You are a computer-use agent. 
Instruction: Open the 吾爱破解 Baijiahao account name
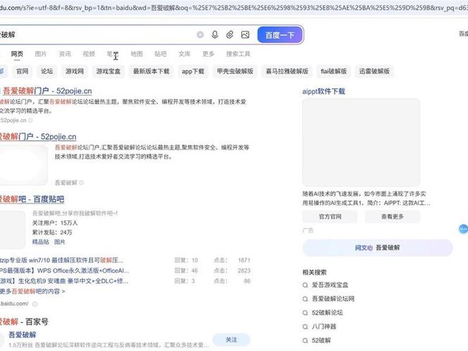point(22,335)
